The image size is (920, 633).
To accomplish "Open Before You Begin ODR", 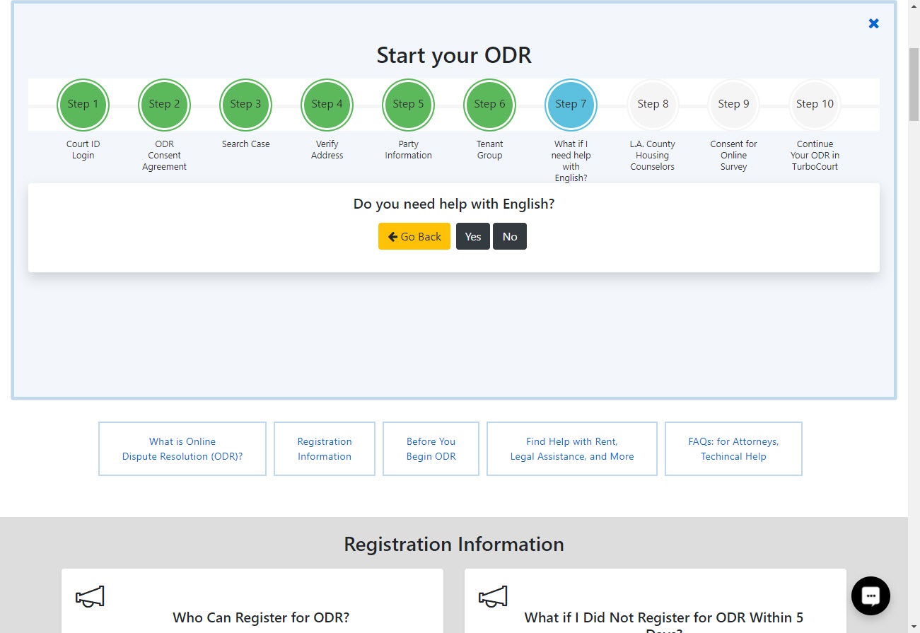I will coord(431,448).
